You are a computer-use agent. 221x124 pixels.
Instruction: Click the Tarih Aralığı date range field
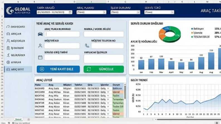(x=54, y=12)
